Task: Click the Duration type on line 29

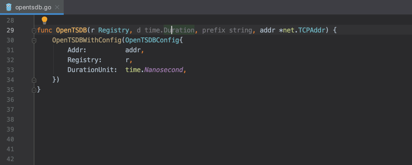Action: (179, 30)
